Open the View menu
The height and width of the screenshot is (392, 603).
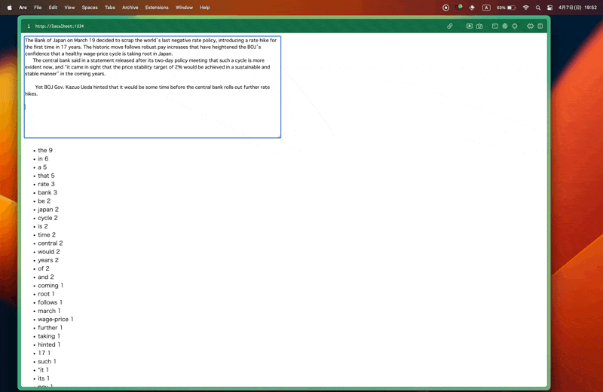click(x=69, y=8)
